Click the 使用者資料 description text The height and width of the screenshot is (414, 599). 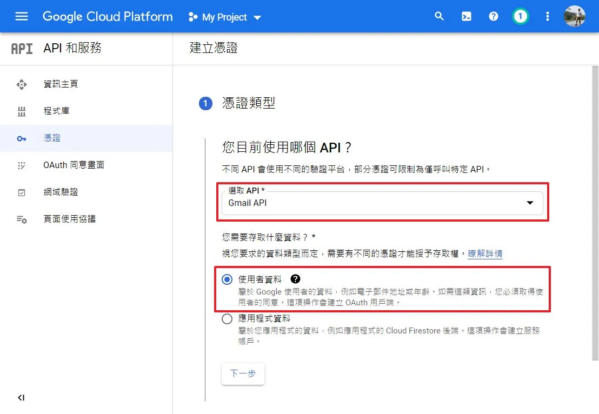(390, 297)
